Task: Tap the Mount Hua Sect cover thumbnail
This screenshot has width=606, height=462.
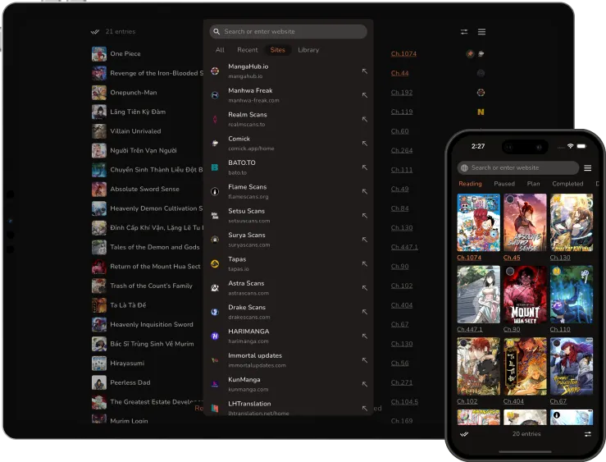Action: 525,294
